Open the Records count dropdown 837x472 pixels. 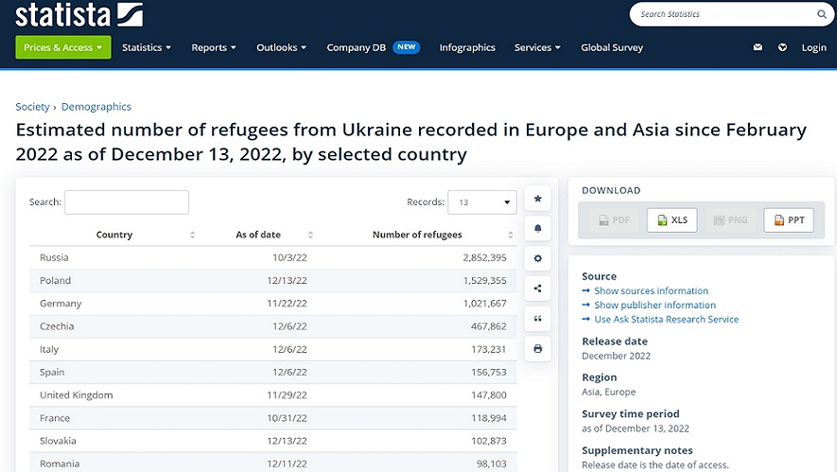(482, 202)
